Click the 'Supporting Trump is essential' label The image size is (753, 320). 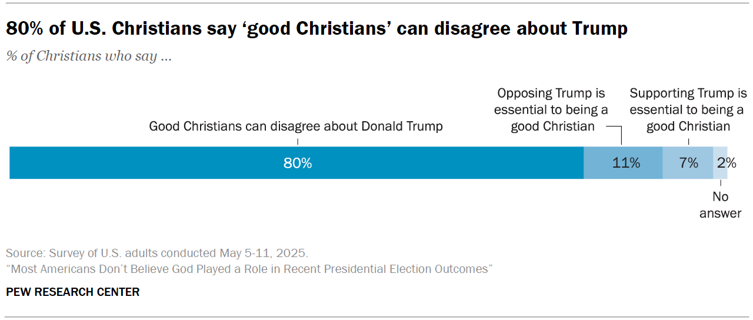tap(688, 109)
